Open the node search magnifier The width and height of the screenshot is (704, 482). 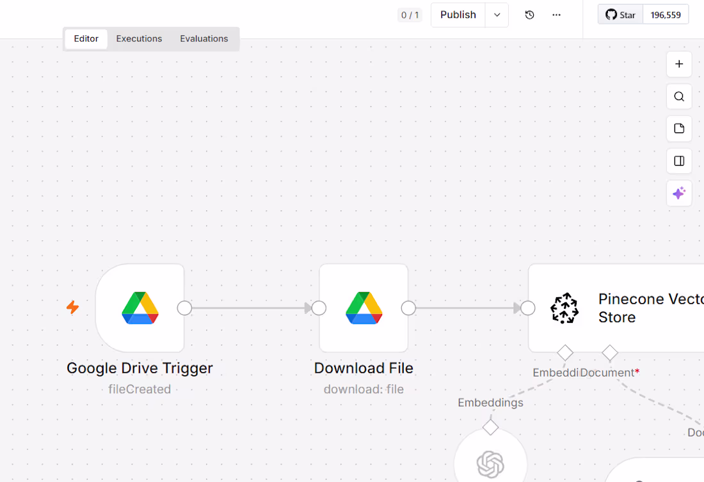pyautogui.click(x=679, y=97)
